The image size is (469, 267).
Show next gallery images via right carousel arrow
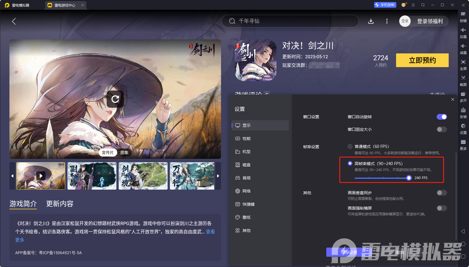[218, 176]
